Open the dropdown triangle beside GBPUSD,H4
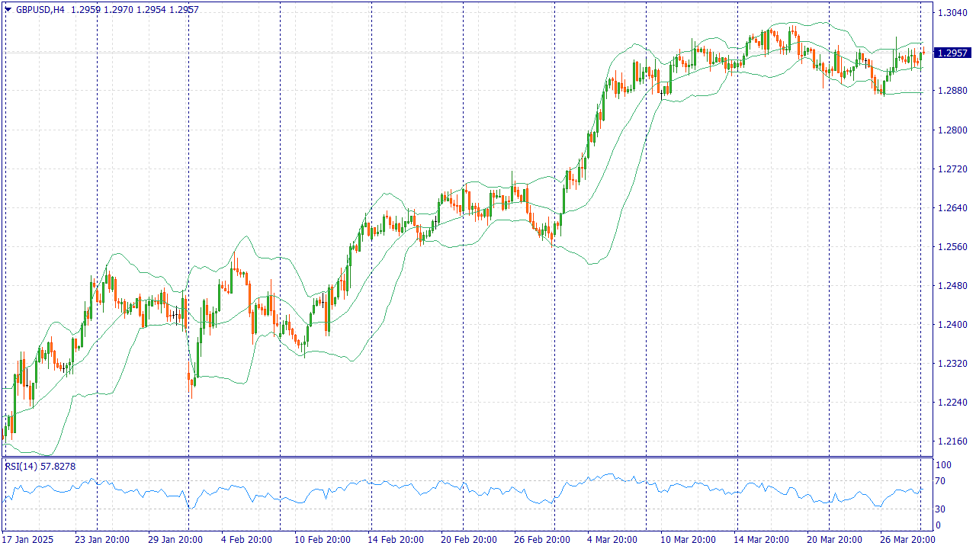The height and width of the screenshot is (549, 976). (x=8, y=10)
